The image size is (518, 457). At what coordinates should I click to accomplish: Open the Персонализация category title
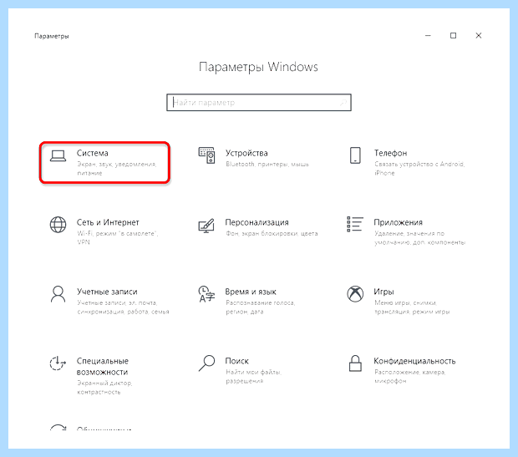pyautogui.click(x=256, y=222)
